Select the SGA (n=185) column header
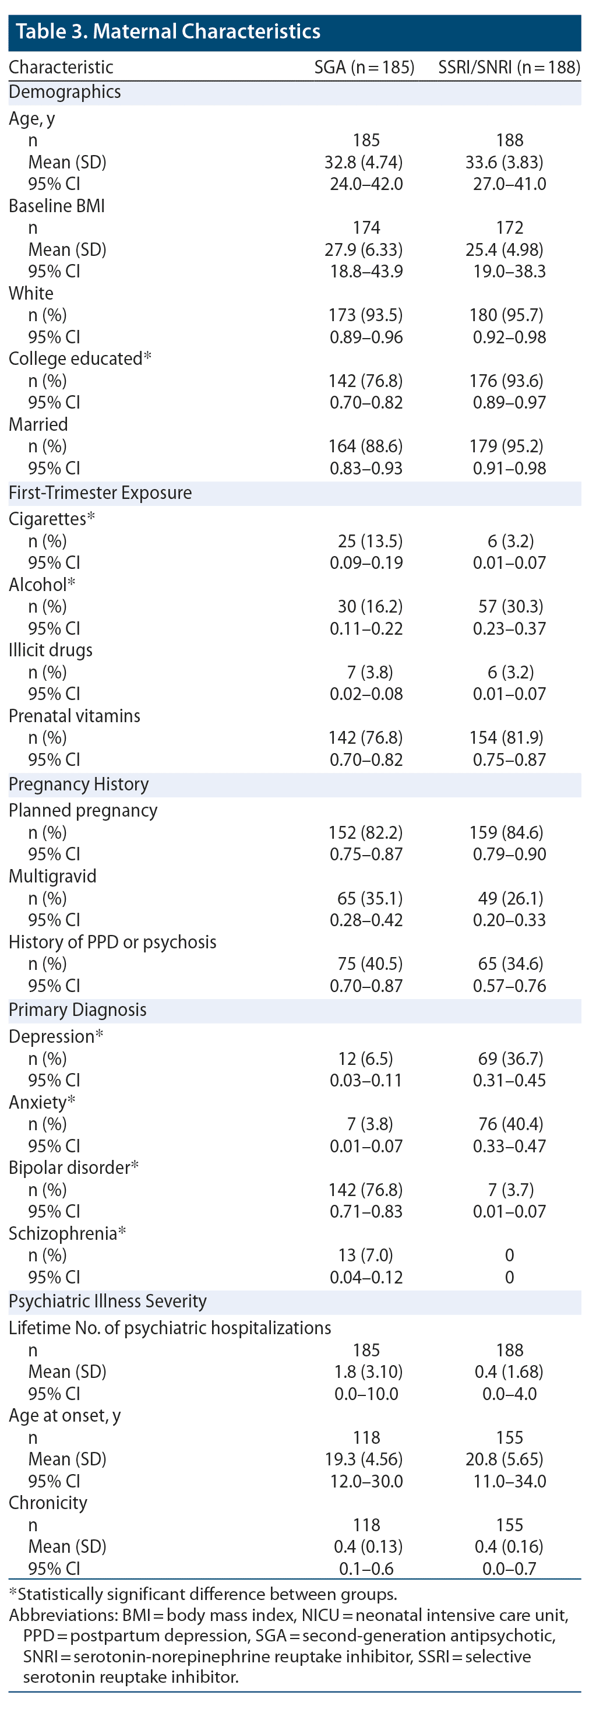589x1709 pixels. coord(364,67)
